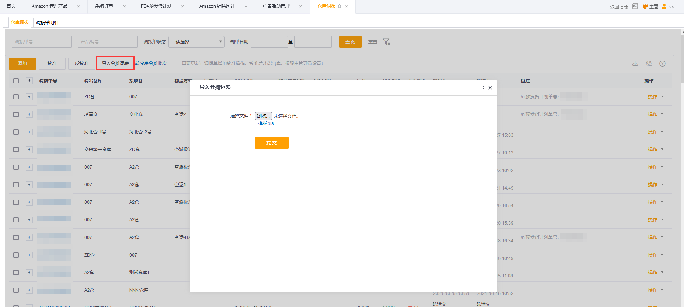Toggle the select-all checkbox in table header

16,81
